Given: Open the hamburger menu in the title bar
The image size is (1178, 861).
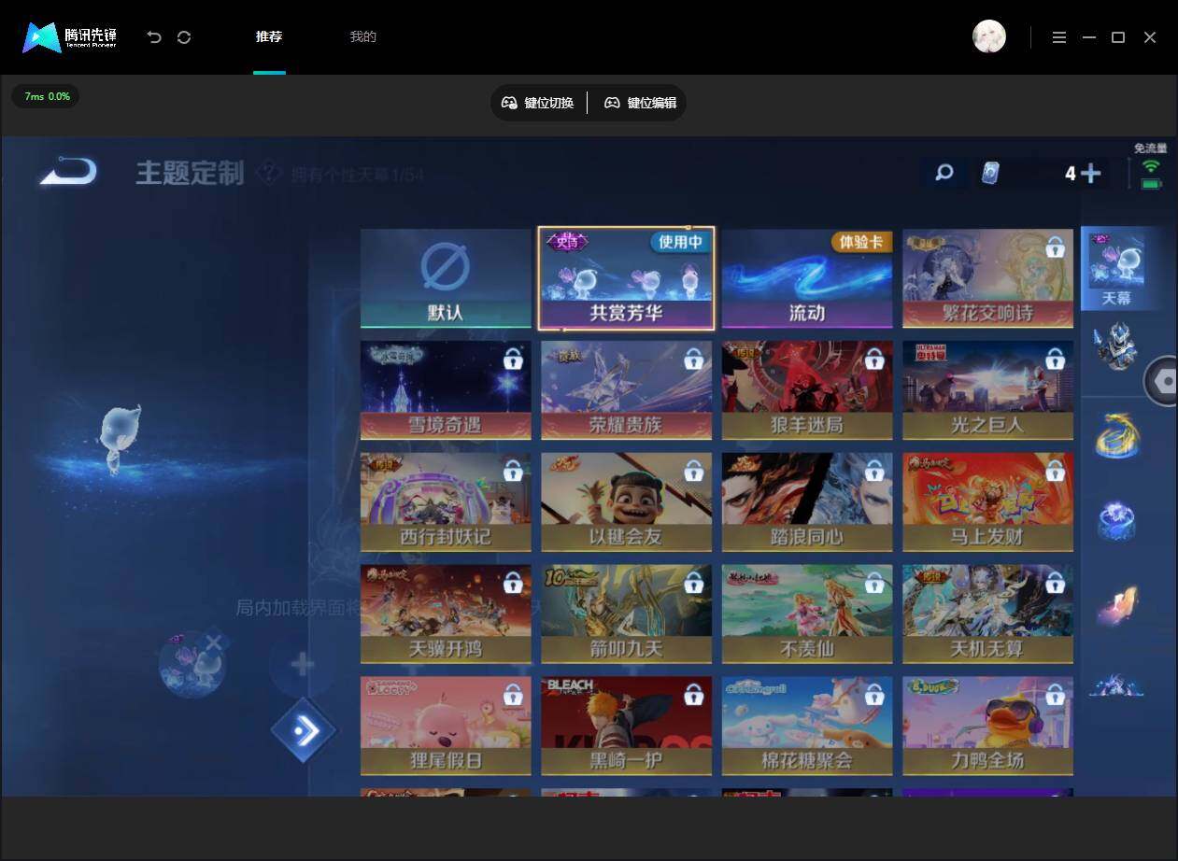Looking at the screenshot, I should 1058,37.
